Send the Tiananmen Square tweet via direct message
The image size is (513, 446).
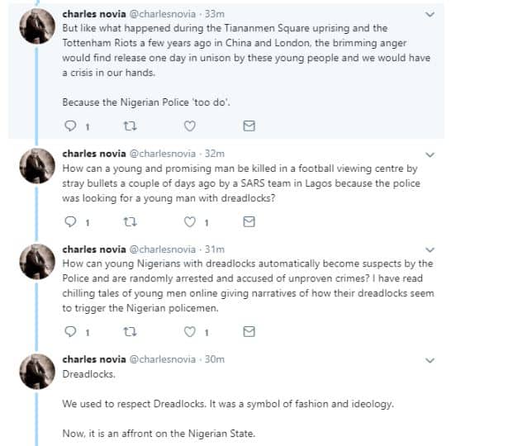pos(249,126)
